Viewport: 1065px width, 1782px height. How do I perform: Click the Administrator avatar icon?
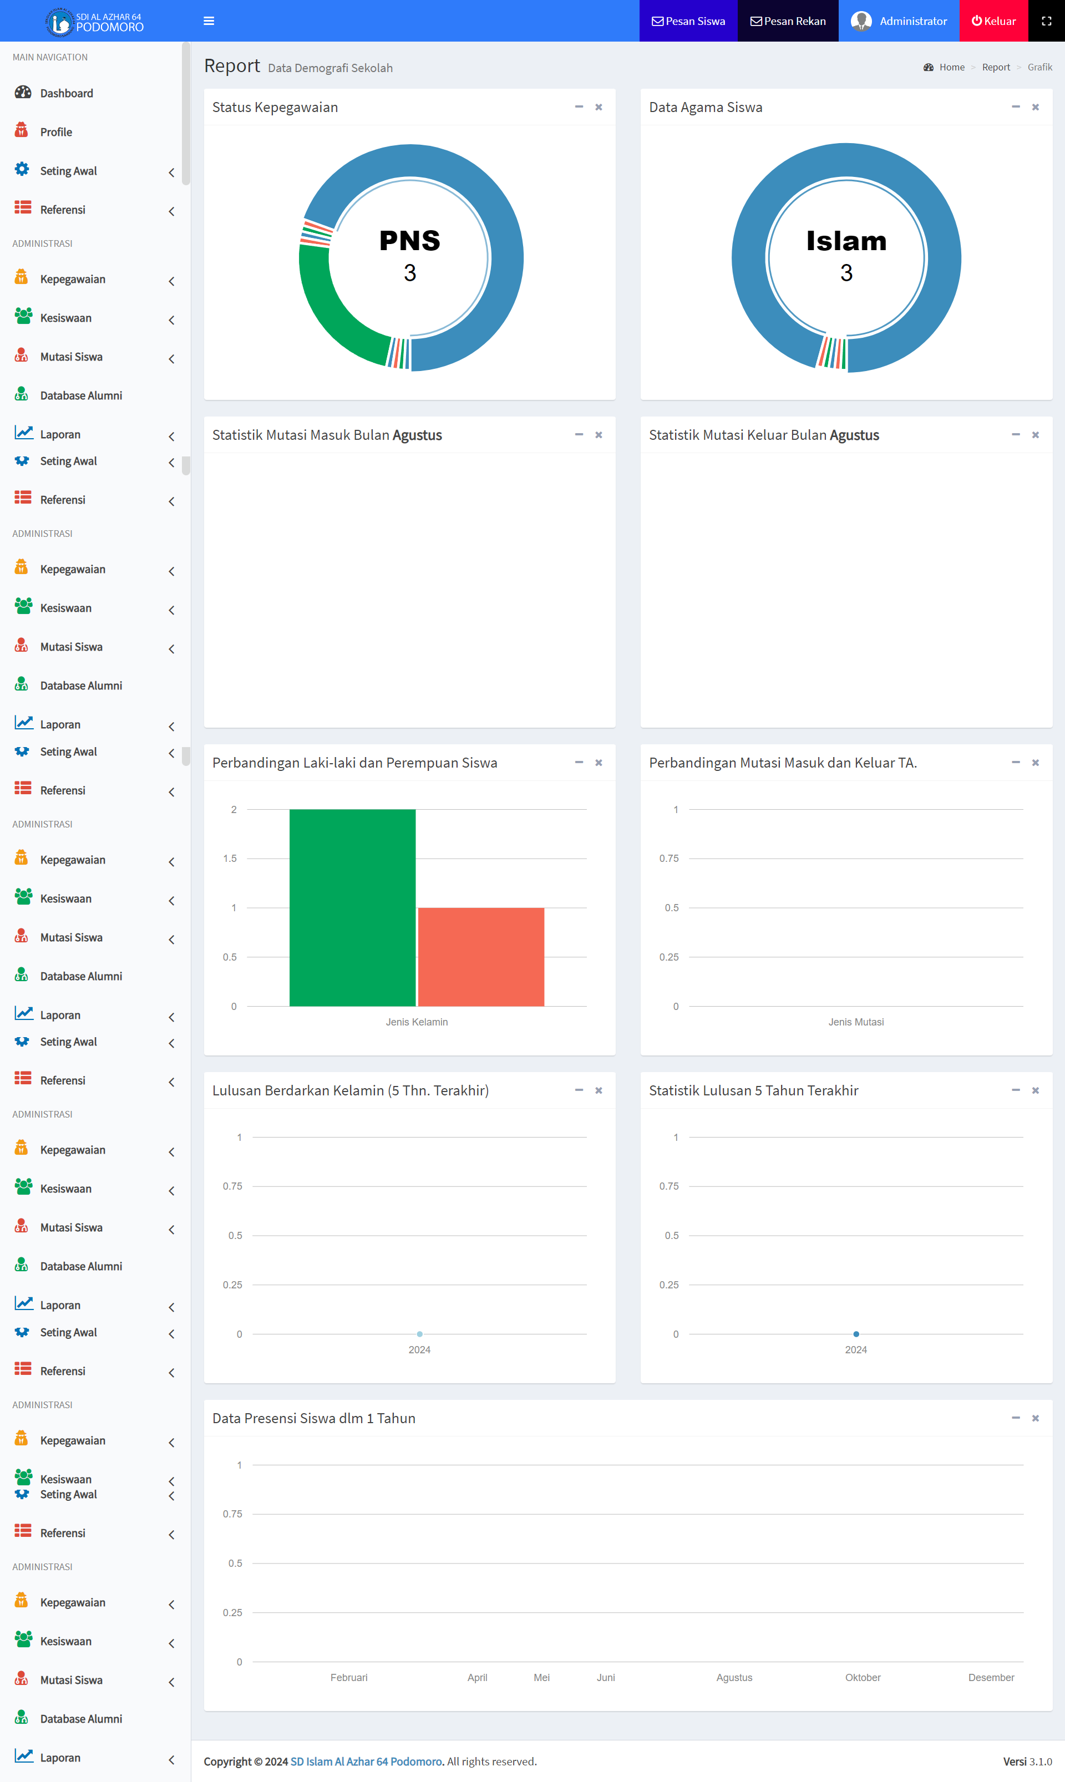(860, 21)
